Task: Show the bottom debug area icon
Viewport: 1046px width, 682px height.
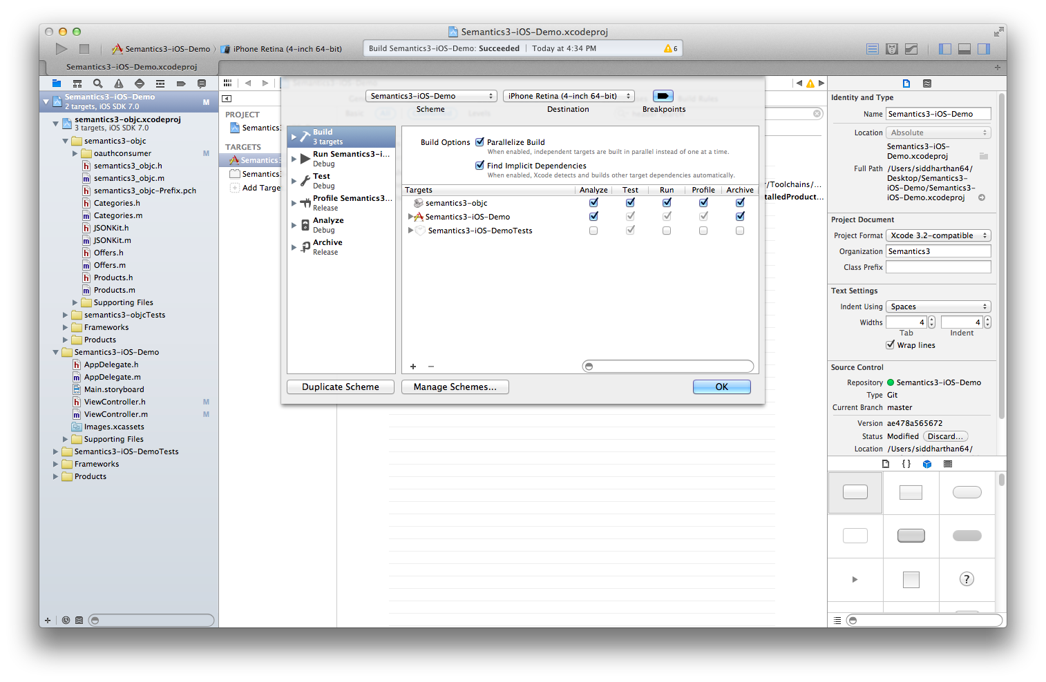Action: 964,48
